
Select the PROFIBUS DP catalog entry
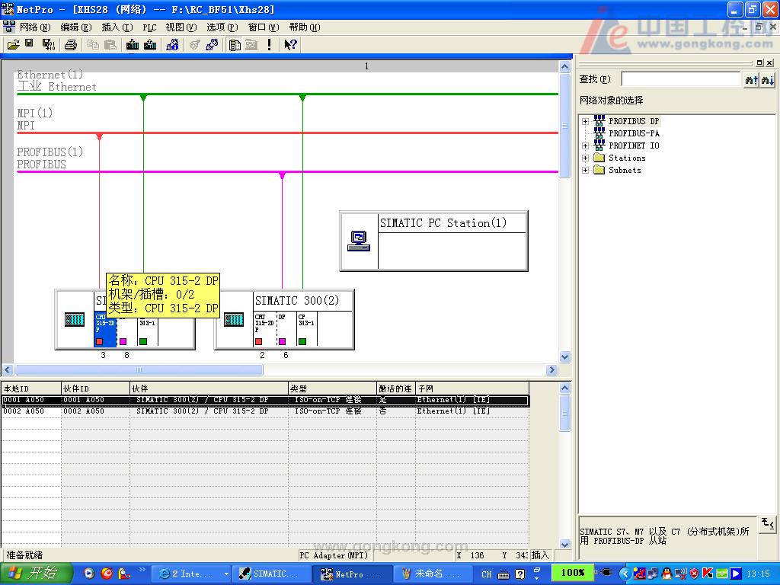point(634,121)
